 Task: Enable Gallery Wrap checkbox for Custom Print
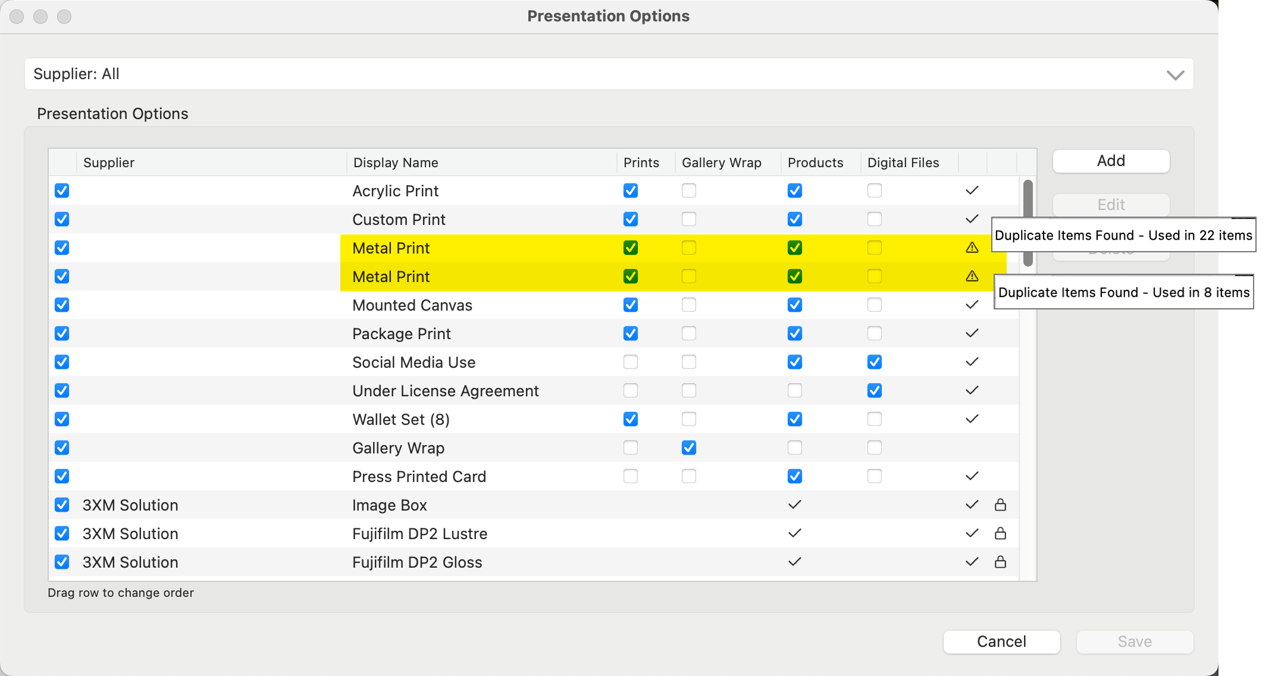pos(688,219)
